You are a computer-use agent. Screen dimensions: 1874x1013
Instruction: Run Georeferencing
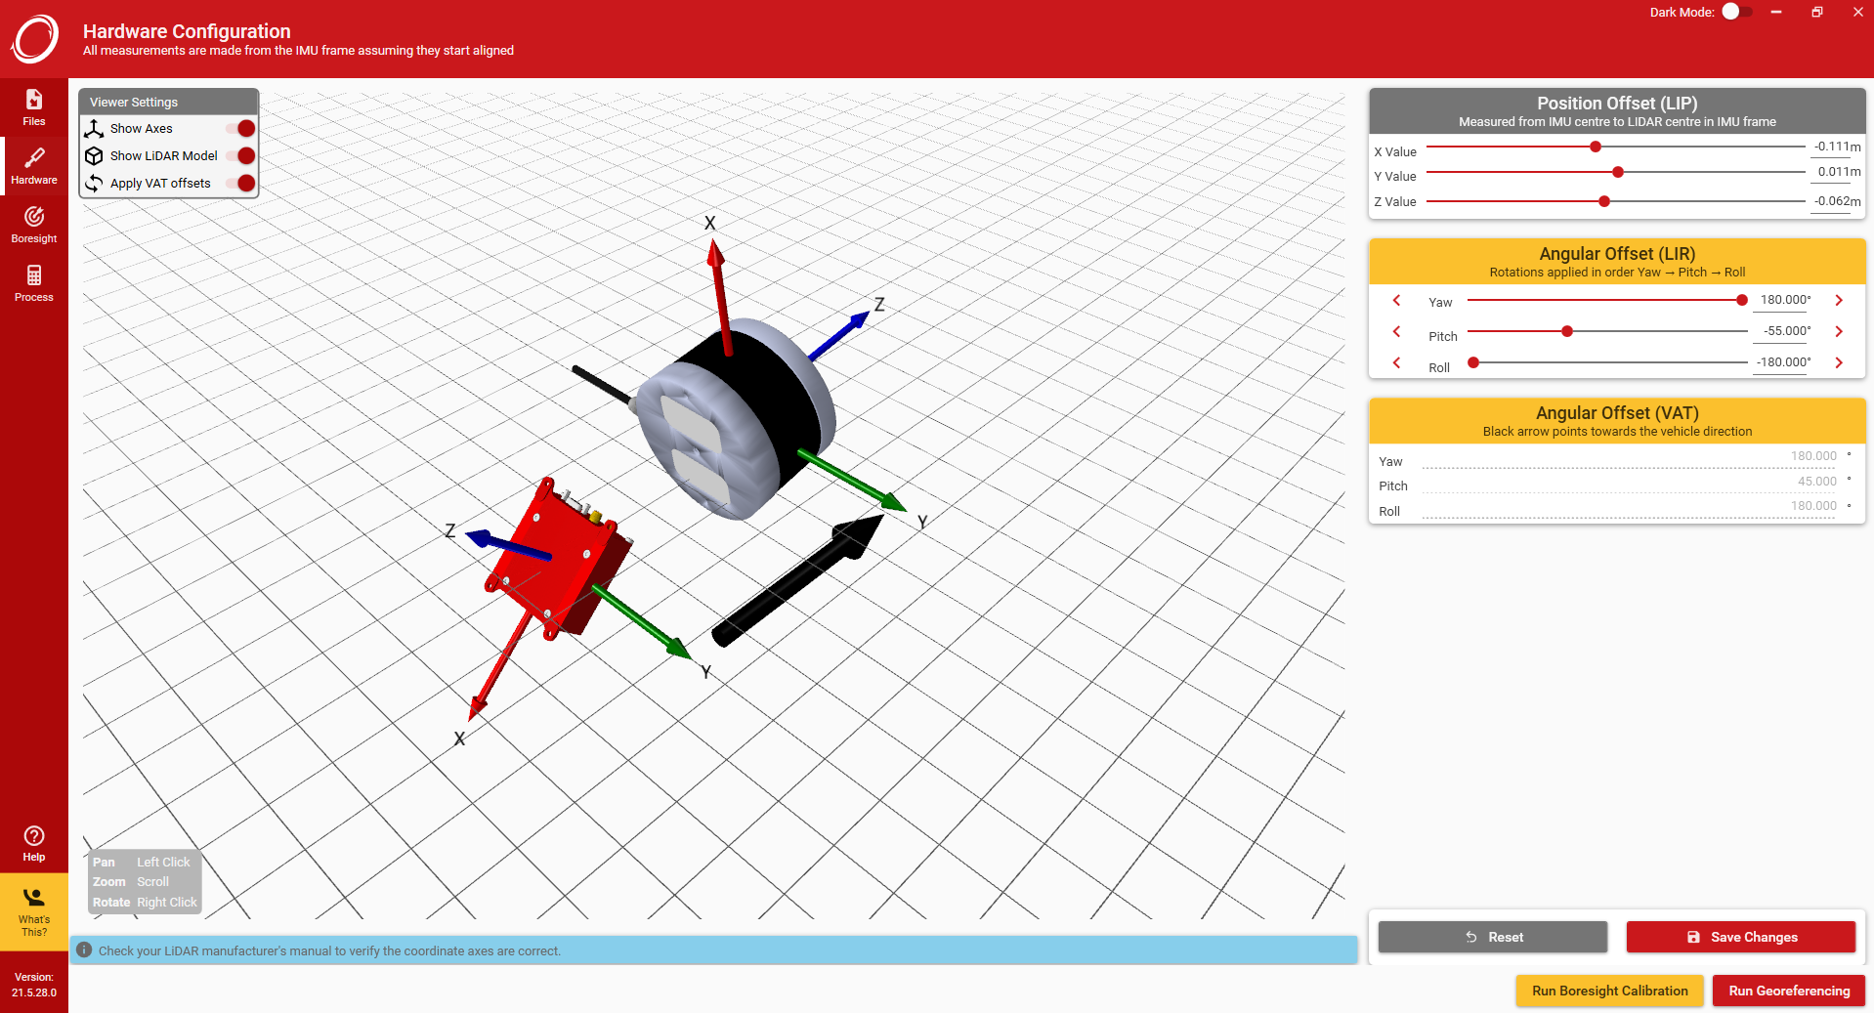(x=1789, y=991)
